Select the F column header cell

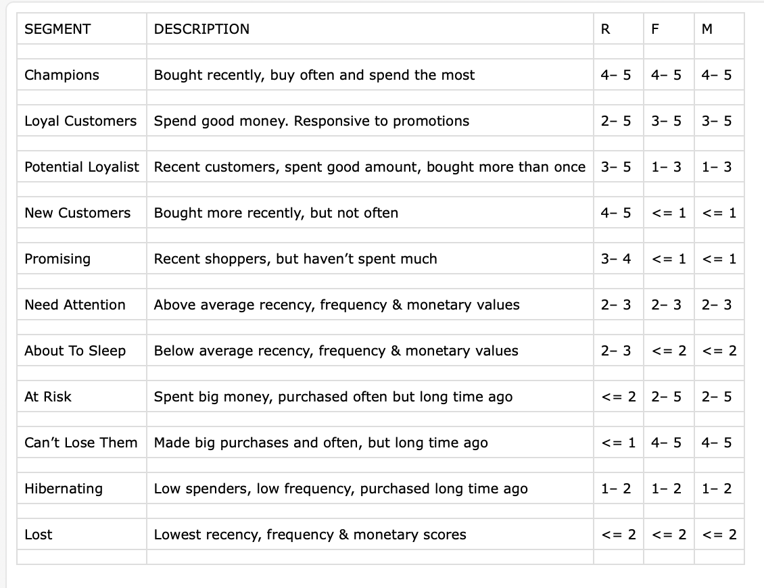point(655,29)
